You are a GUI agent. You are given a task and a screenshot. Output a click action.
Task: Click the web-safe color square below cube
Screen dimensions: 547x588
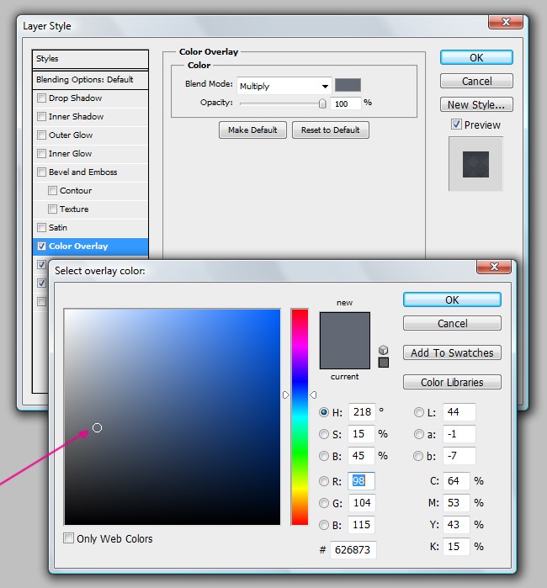384,363
